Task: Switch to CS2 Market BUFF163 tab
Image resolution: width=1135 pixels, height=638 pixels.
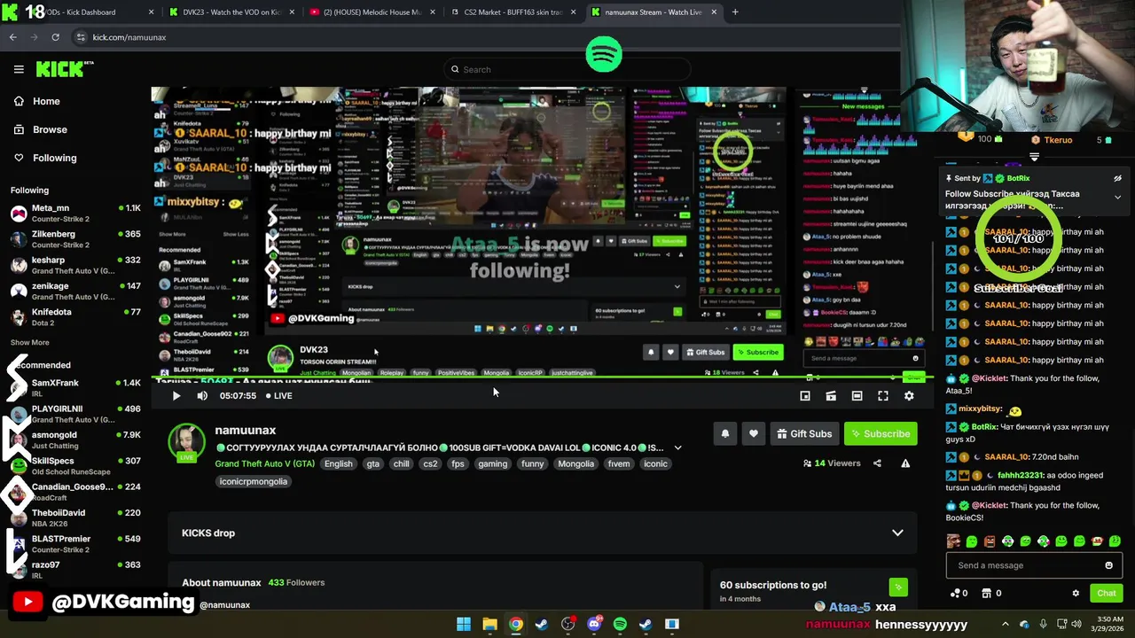Action: pos(513,12)
